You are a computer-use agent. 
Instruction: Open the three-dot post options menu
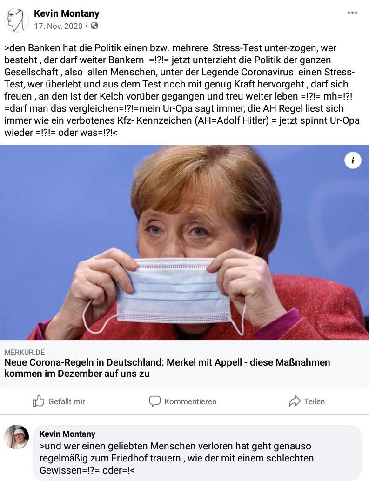352,13
